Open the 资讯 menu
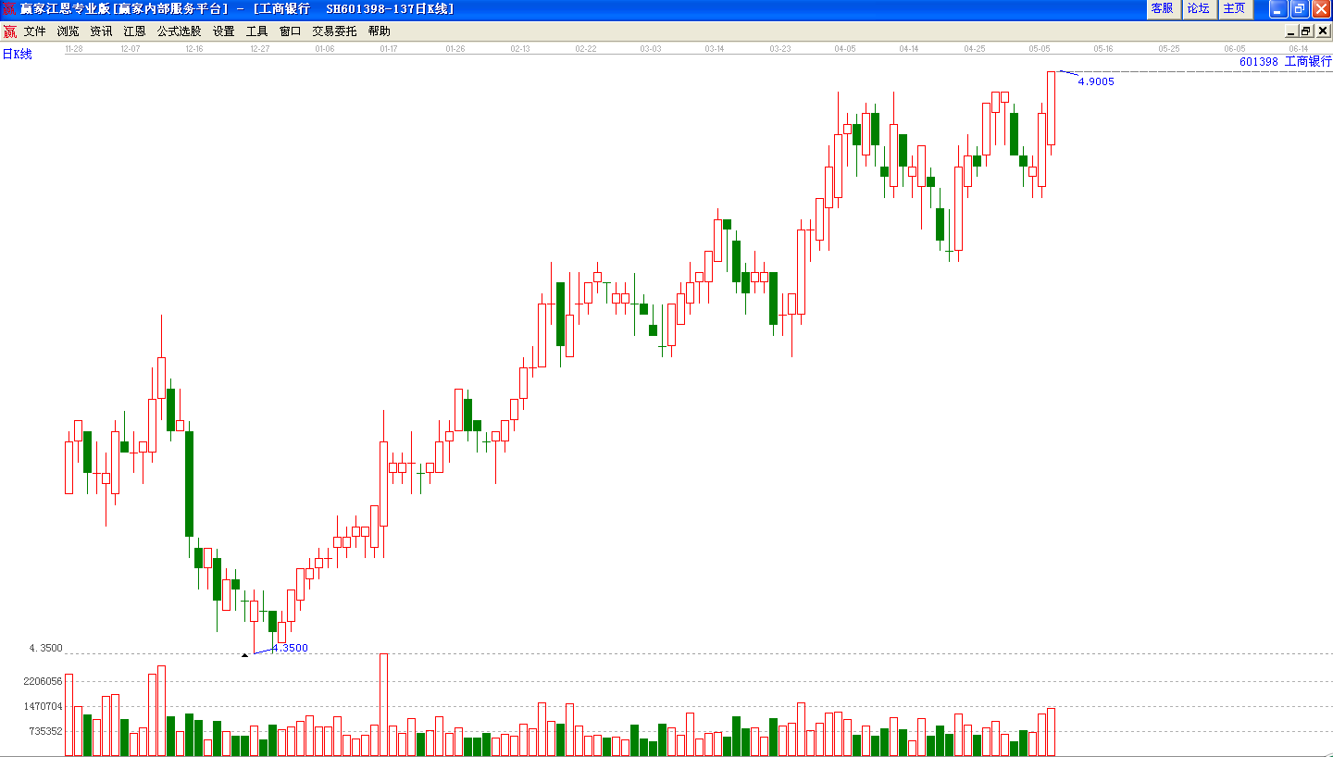1333x757 pixels. [102, 31]
